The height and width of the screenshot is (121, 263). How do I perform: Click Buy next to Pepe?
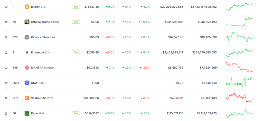click(x=76, y=113)
